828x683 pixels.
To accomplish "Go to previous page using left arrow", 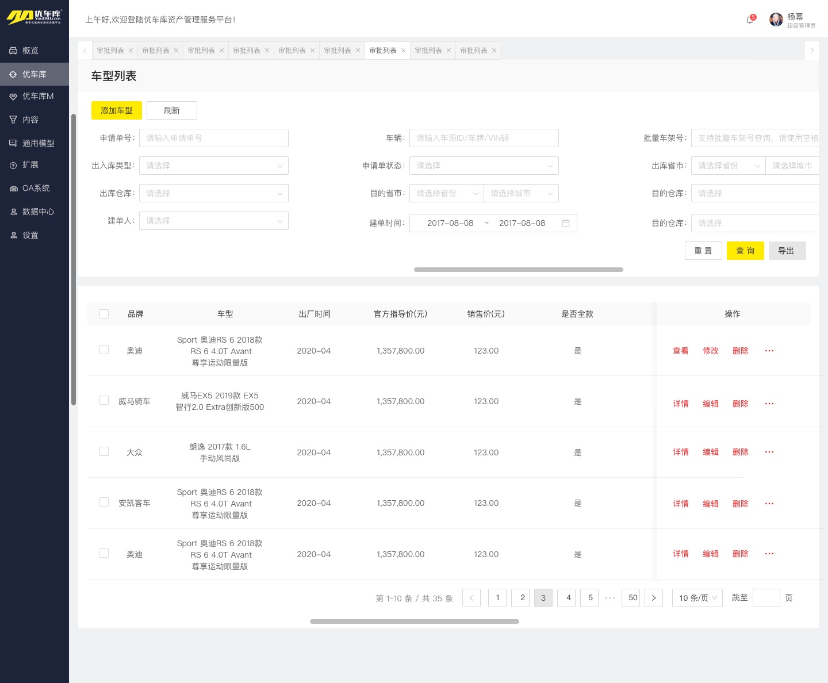I will tap(471, 598).
